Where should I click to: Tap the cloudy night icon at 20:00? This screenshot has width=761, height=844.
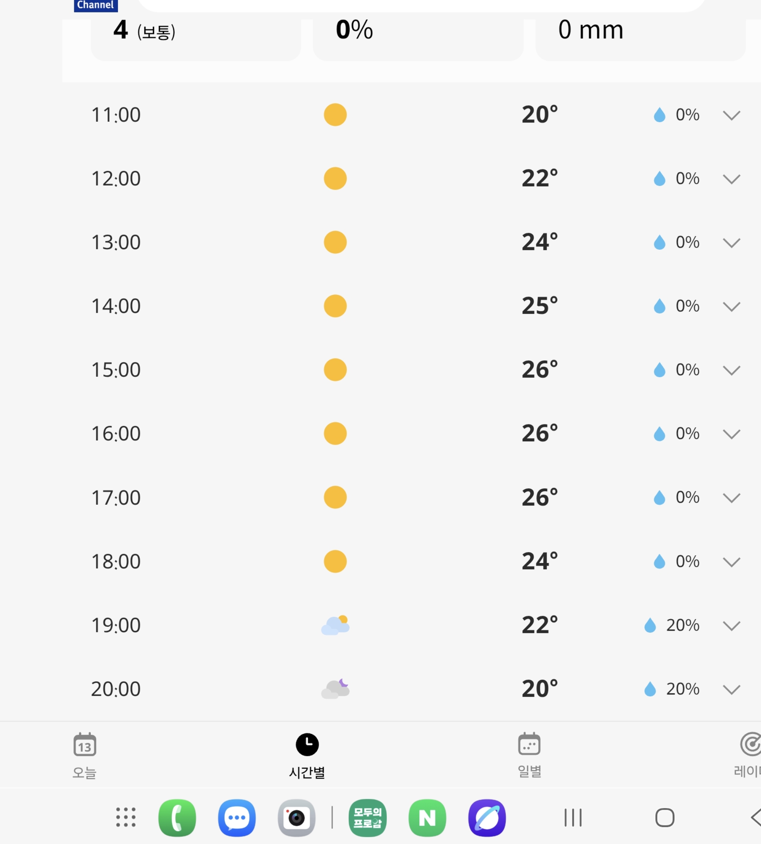point(335,689)
